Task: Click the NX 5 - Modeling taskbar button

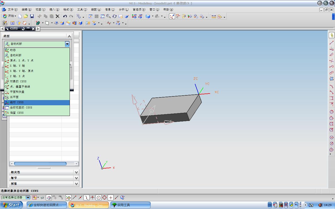Action: 88,205
